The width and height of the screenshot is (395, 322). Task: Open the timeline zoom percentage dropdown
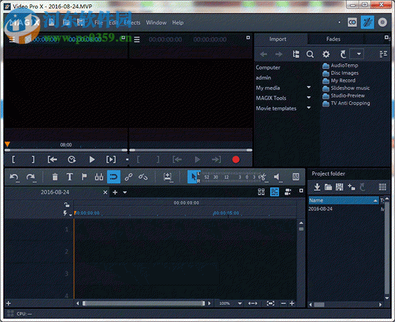[240, 304]
